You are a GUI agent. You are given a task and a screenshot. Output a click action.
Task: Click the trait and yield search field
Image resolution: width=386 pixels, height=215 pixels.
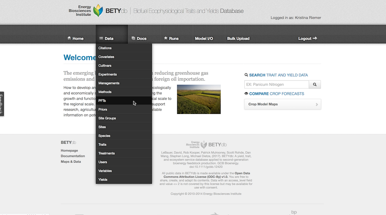point(276,84)
